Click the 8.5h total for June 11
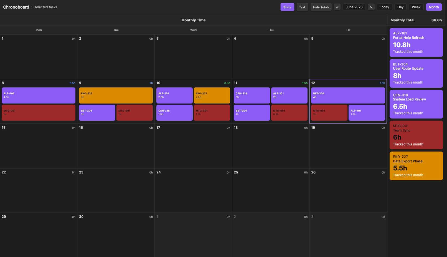The width and height of the screenshot is (447, 257). click(304, 83)
